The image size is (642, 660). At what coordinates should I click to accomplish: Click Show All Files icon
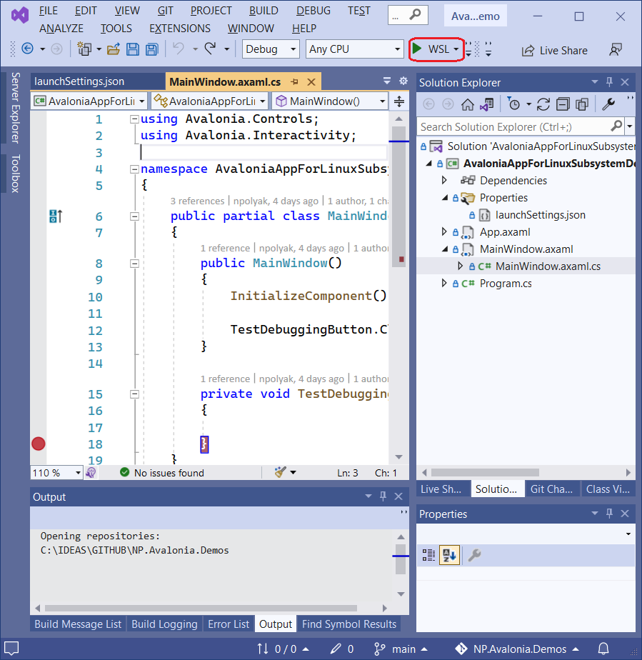582,104
